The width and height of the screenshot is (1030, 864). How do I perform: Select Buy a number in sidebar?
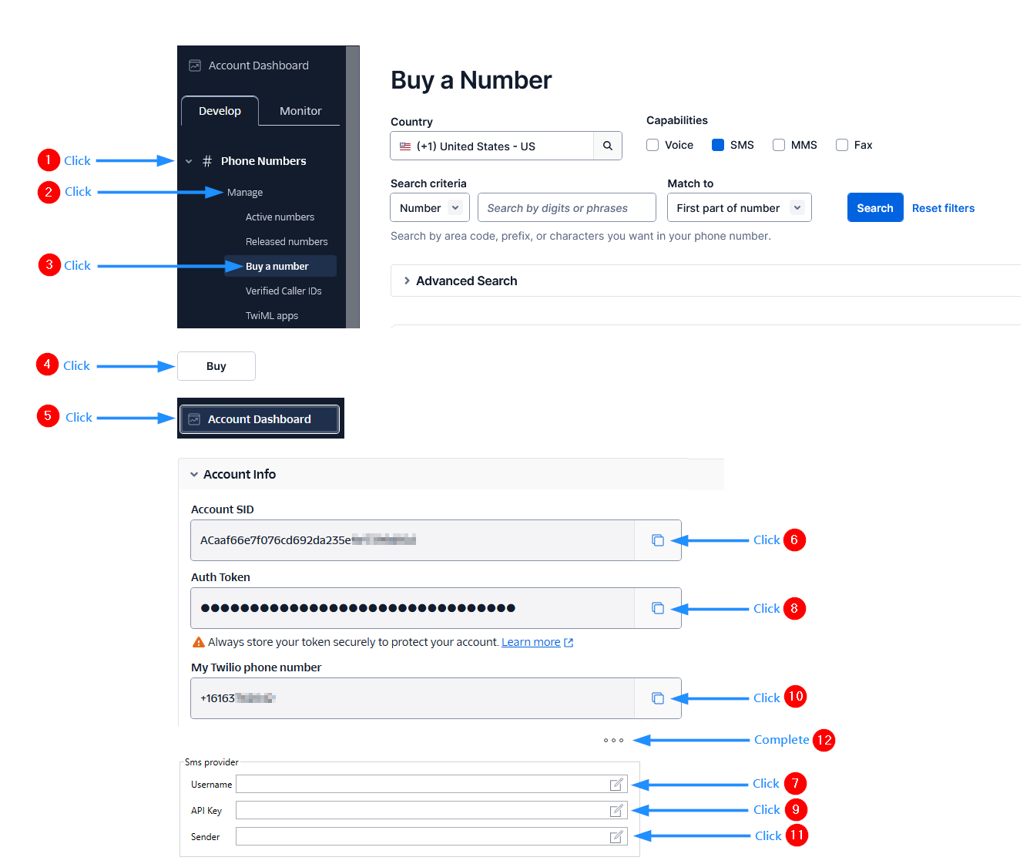click(277, 267)
